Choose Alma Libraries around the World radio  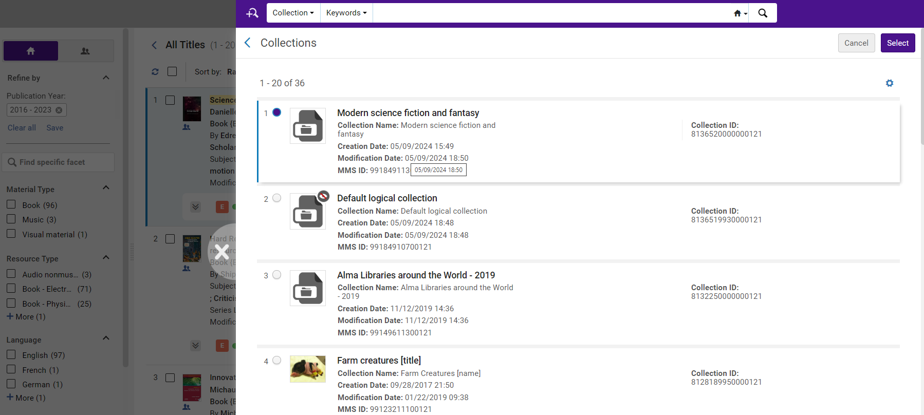pyautogui.click(x=277, y=275)
